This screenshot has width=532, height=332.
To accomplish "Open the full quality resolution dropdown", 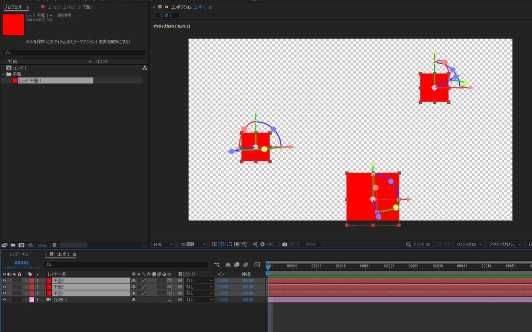I will pyautogui.click(x=193, y=244).
